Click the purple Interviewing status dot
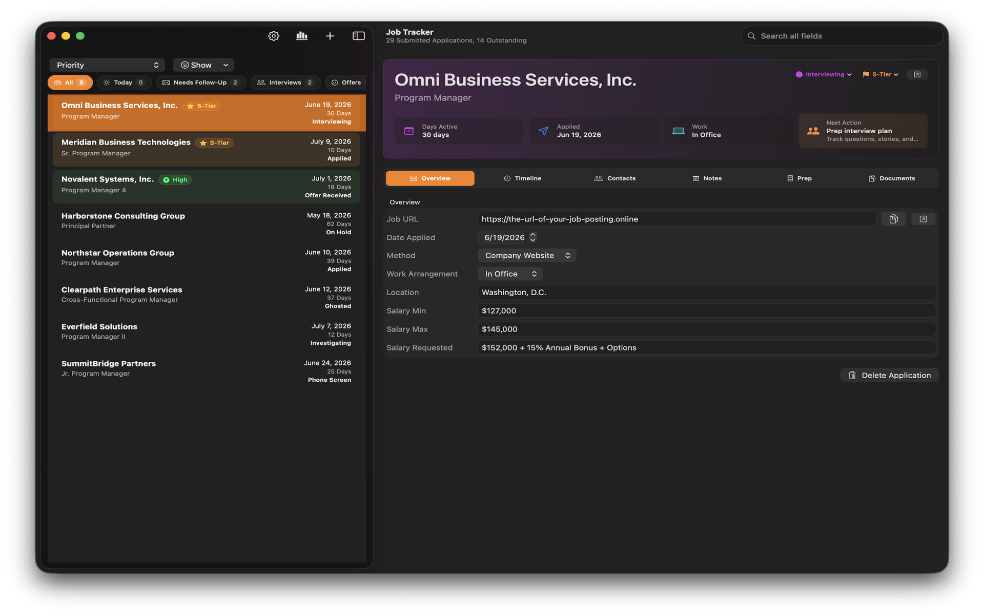Viewport: 984px width, 615px height. [x=799, y=74]
